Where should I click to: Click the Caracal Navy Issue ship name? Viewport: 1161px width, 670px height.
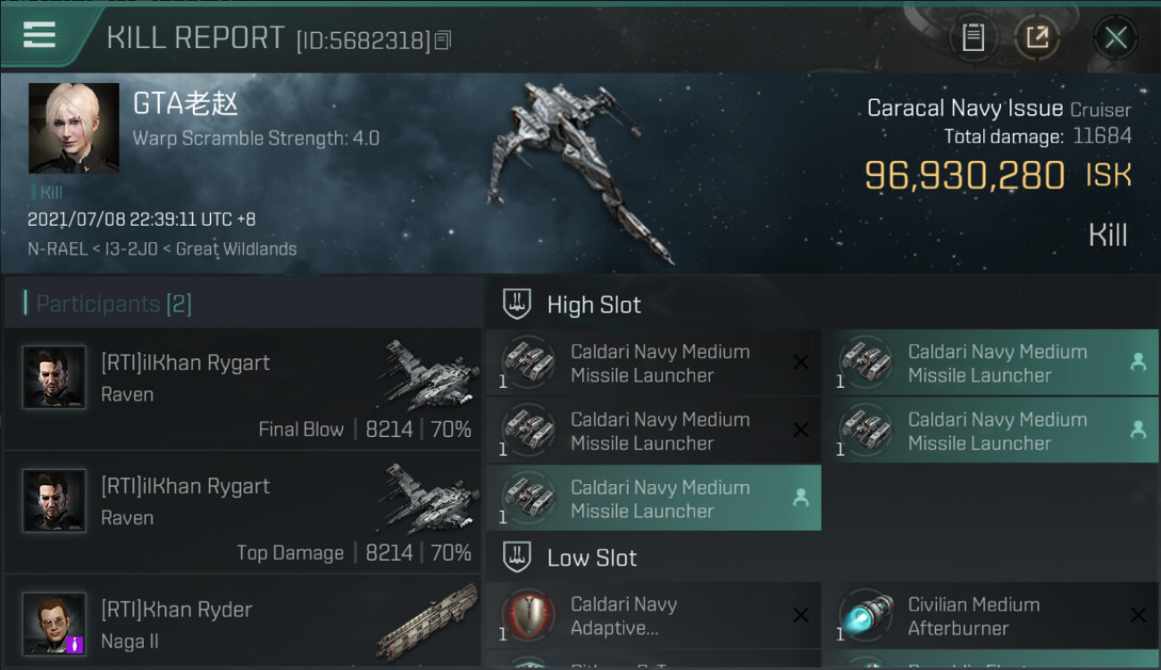[965, 109]
